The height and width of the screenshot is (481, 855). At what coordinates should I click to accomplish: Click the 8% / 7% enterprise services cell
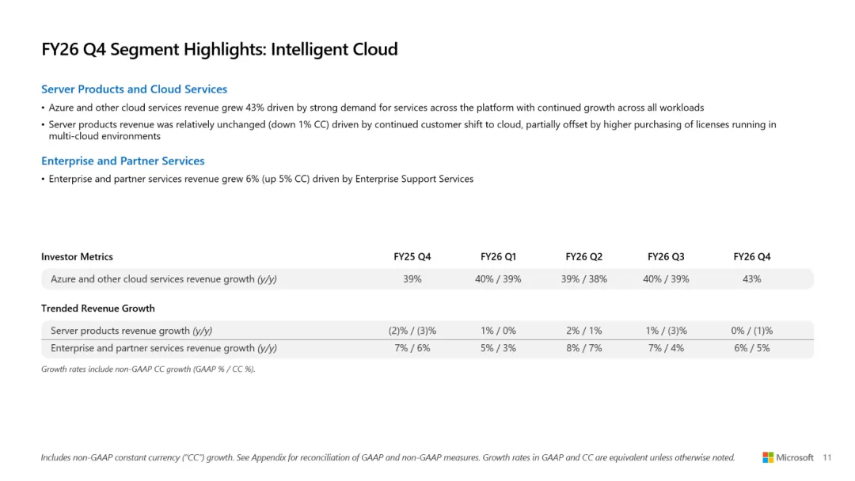pyautogui.click(x=584, y=348)
